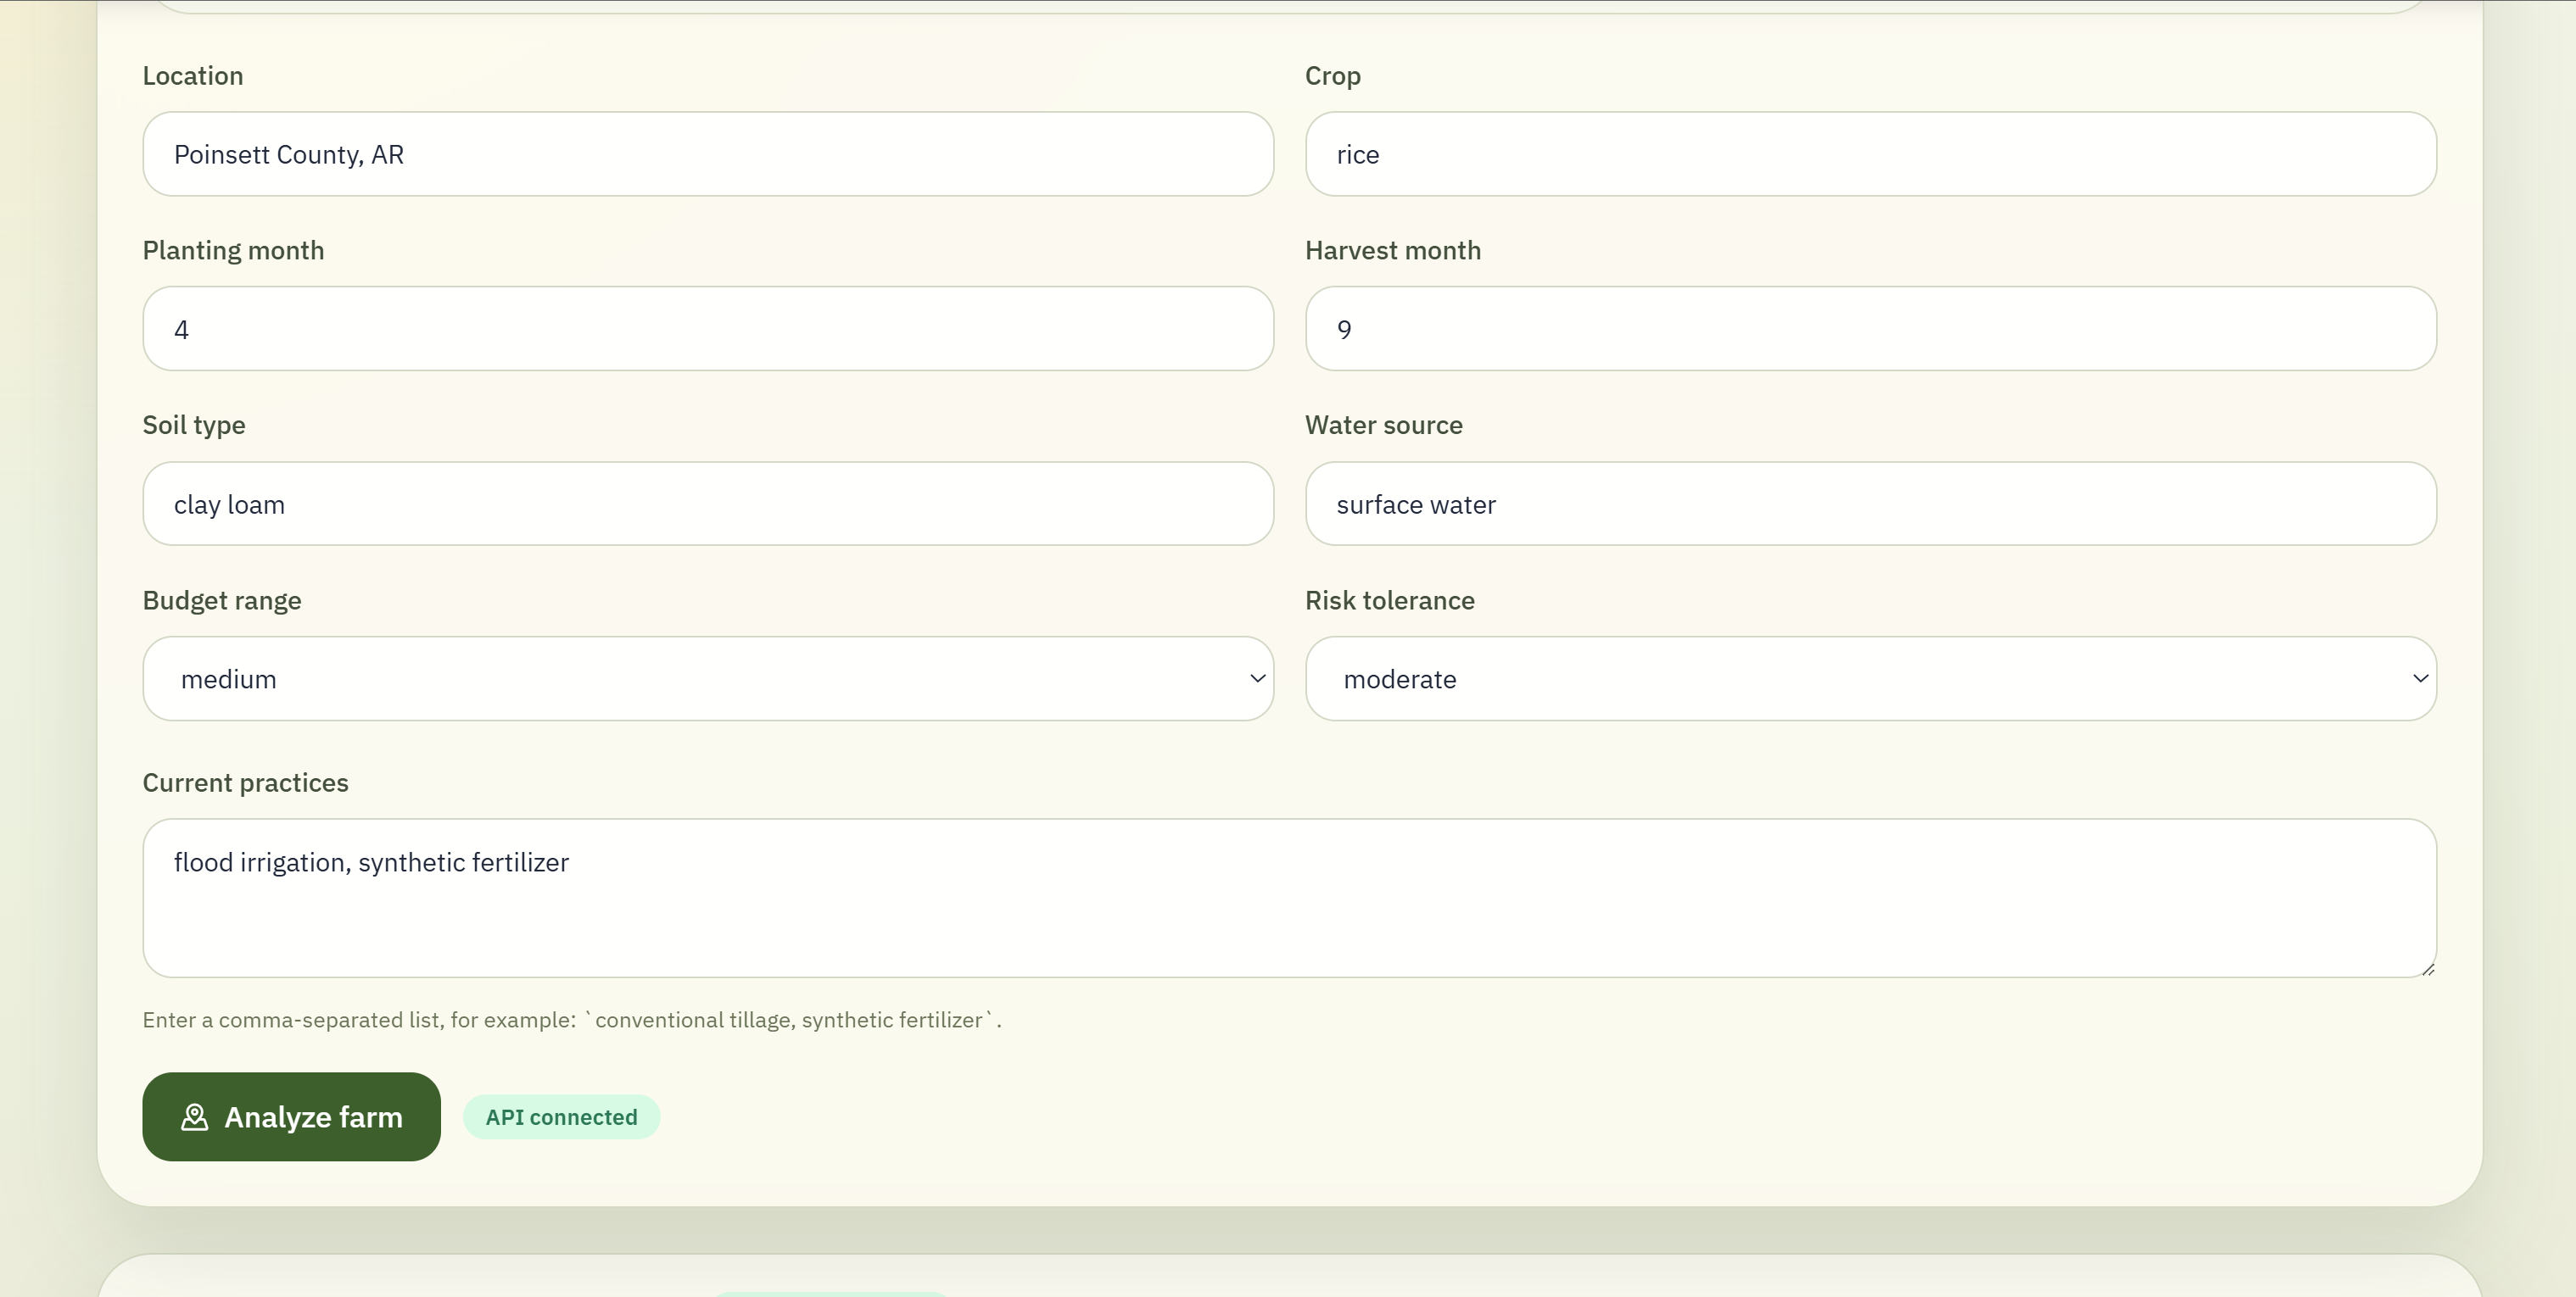2576x1297 pixels.
Task: Click the API connected status badge
Action: point(561,1117)
